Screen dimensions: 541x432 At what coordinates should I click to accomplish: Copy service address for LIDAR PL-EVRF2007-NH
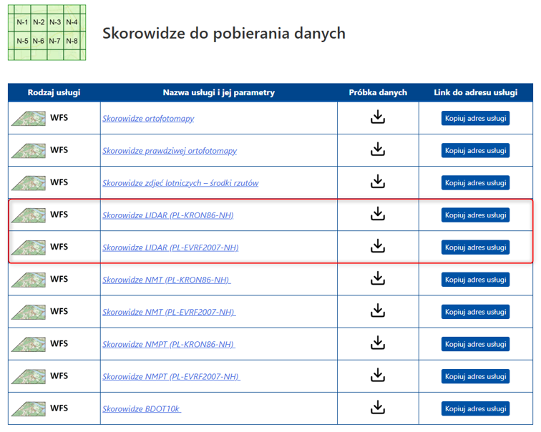point(475,247)
